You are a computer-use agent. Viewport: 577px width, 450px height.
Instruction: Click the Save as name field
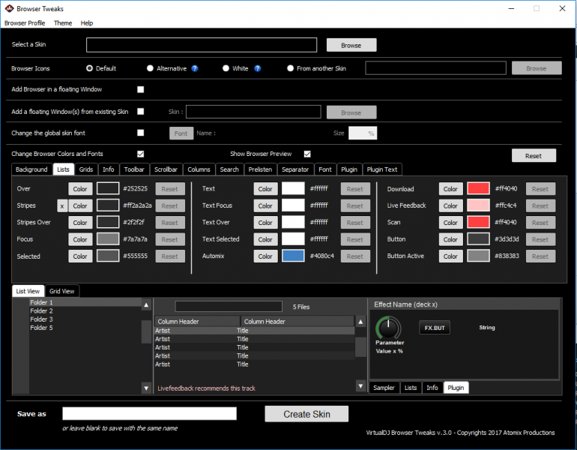point(149,413)
